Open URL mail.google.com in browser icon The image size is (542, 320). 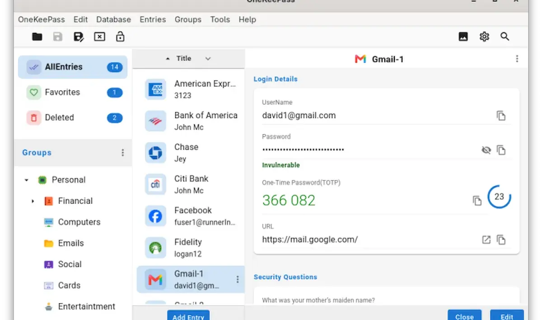tap(486, 240)
